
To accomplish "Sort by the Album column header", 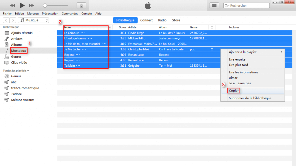I will (x=163, y=27).
